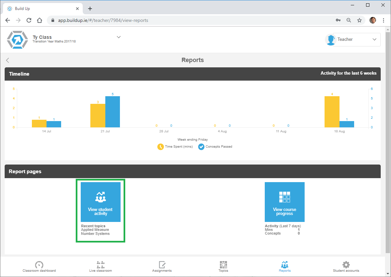Click the back chevron beside Reports heading
The image size is (391, 277).
pyautogui.click(x=8, y=60)
